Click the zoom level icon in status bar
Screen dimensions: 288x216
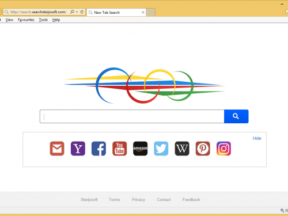(x=282, y=210)
